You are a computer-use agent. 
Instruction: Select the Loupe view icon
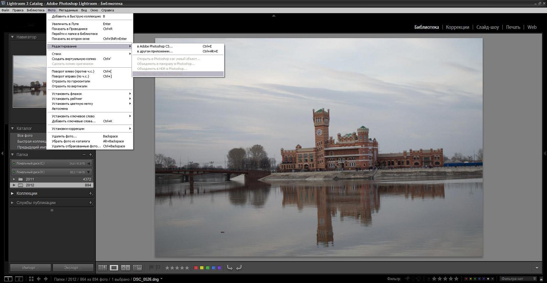(x=114, y=267)
